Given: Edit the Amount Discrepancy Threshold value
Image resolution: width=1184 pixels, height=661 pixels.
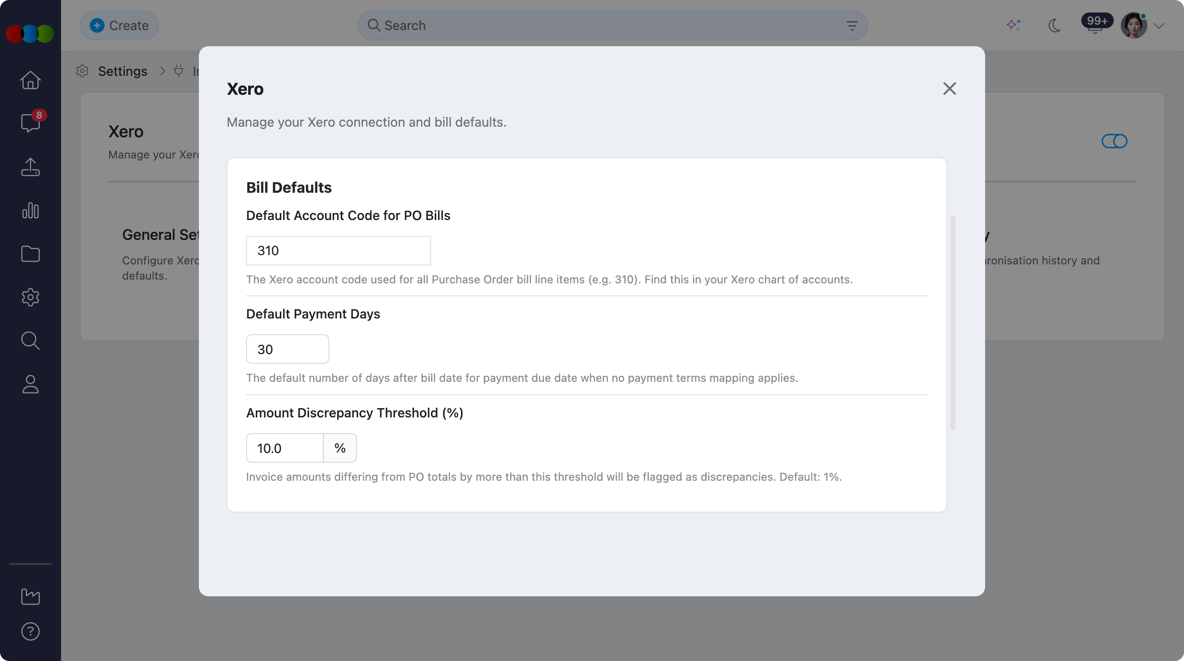Looking at the screenshot, I should coord(285,448).
